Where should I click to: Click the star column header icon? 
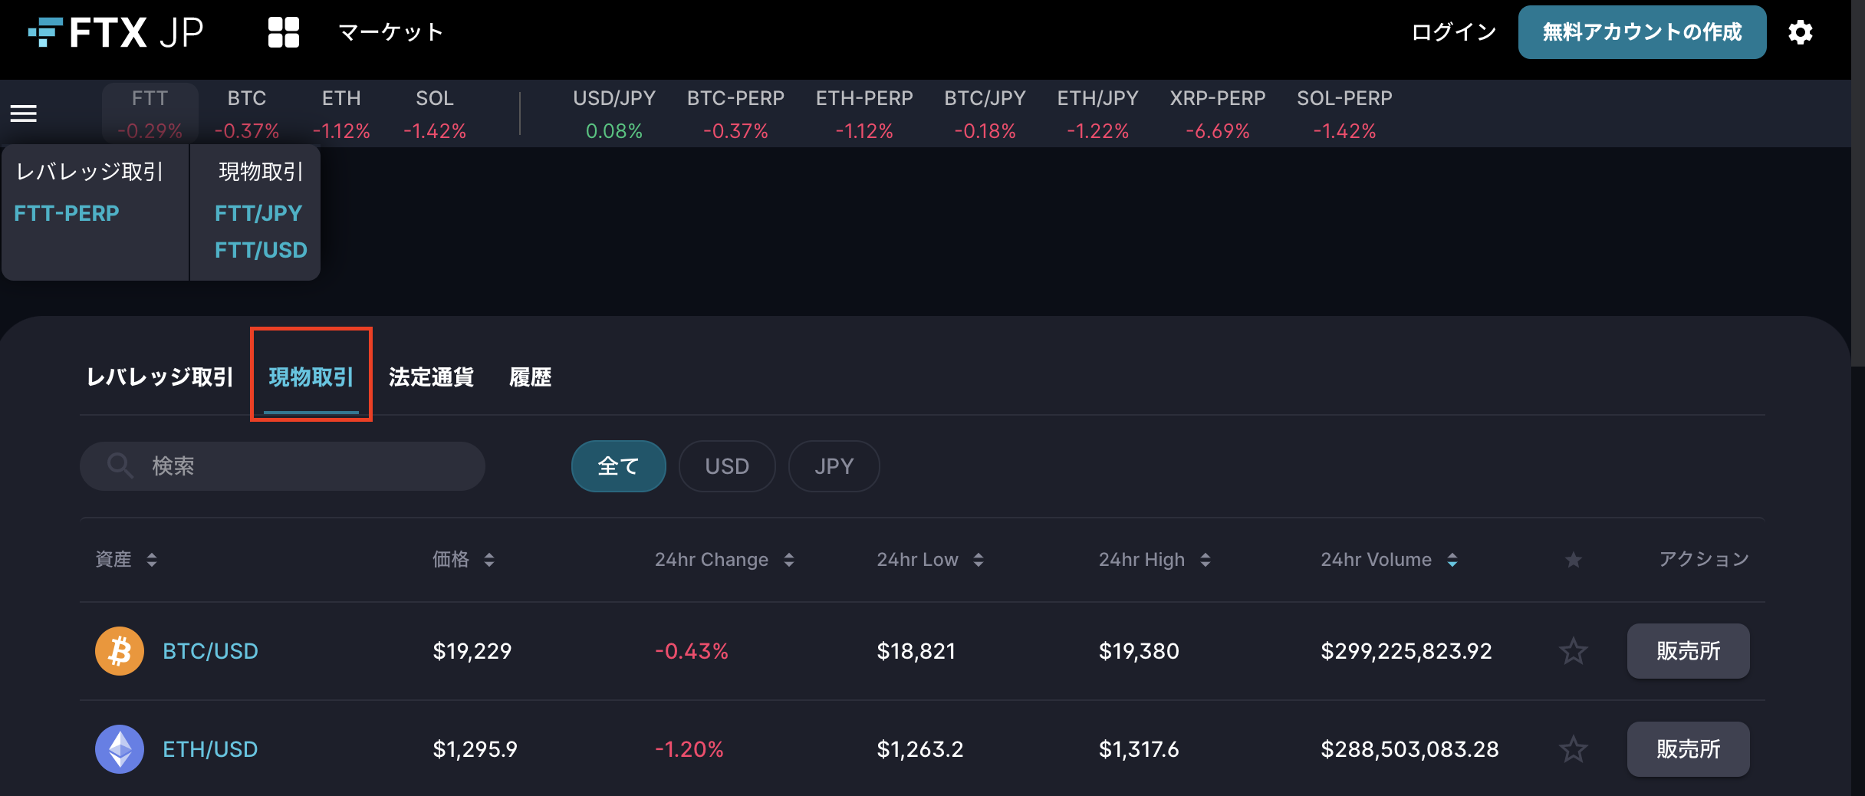1573,560
